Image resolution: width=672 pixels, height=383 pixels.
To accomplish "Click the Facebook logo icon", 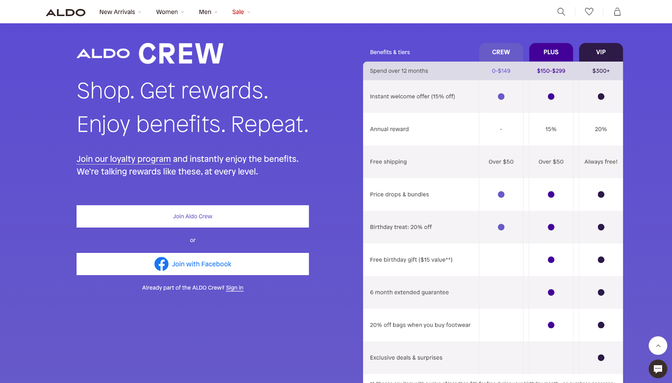I will [x=161, y=264].
